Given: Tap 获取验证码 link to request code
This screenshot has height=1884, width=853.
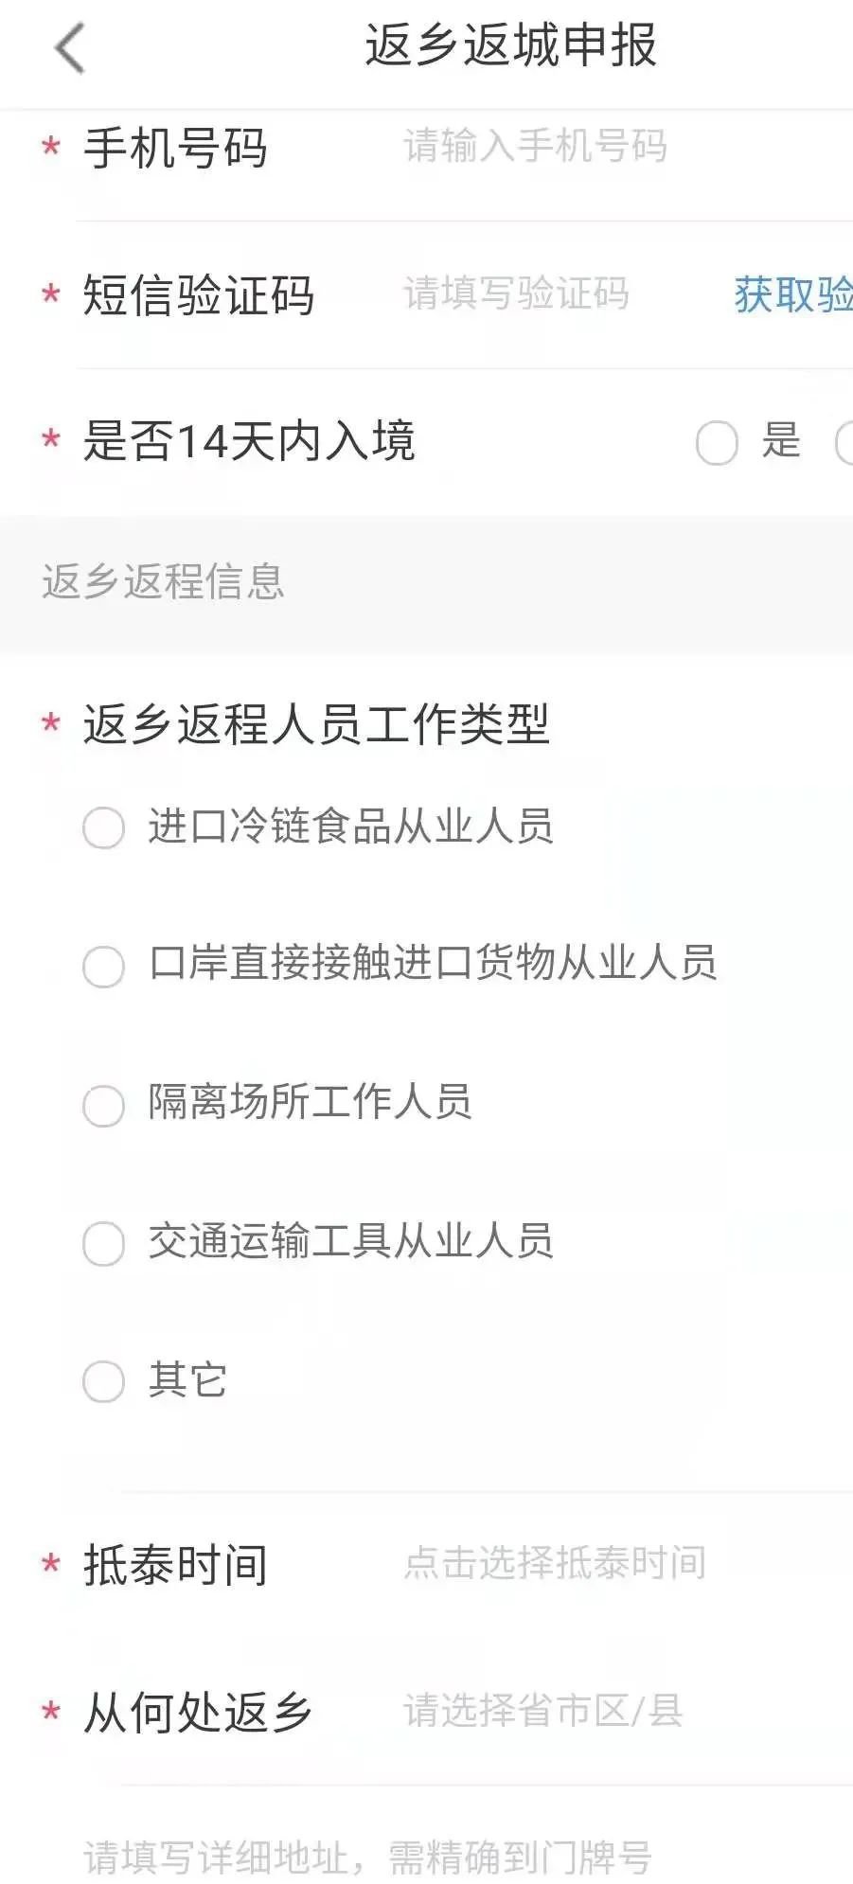Looking at the screenshot, I should pyautogui.click(x=793, y=294).
